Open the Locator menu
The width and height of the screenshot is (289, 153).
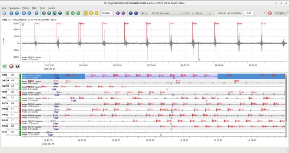coord(51,8)
